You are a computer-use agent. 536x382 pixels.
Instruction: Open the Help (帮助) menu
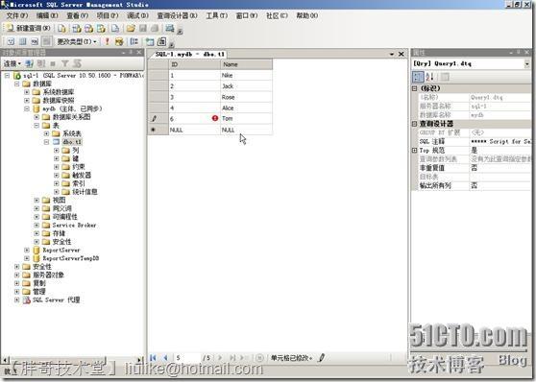(307, 15)
